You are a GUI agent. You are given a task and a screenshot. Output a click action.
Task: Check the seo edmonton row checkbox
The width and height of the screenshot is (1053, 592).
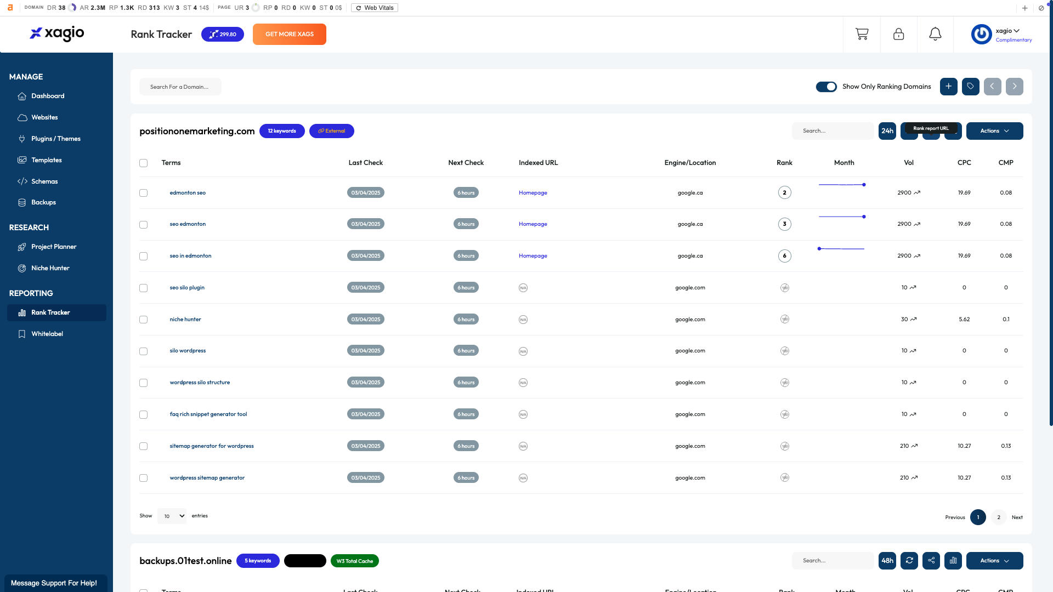point(143,225)
